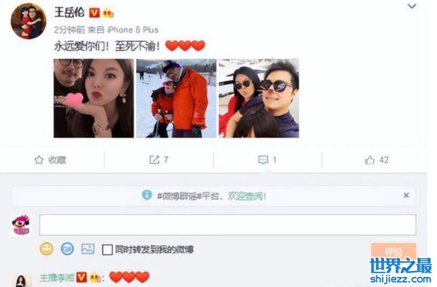Click inside the comment text box
Image resolution: width=437 pixels, height=287 pixels.
[228, 225]
